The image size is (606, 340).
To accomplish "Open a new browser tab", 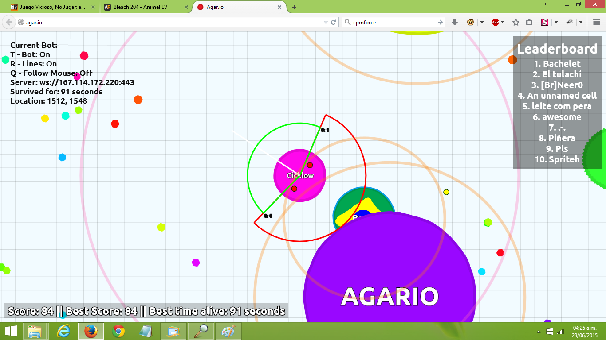I will tap(294, 7).
